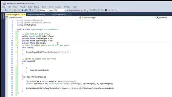The height and width of the screenshot is (97, 172).
Task: Switch to the PlayerController.cs tab
Action: tap(59, 15)
